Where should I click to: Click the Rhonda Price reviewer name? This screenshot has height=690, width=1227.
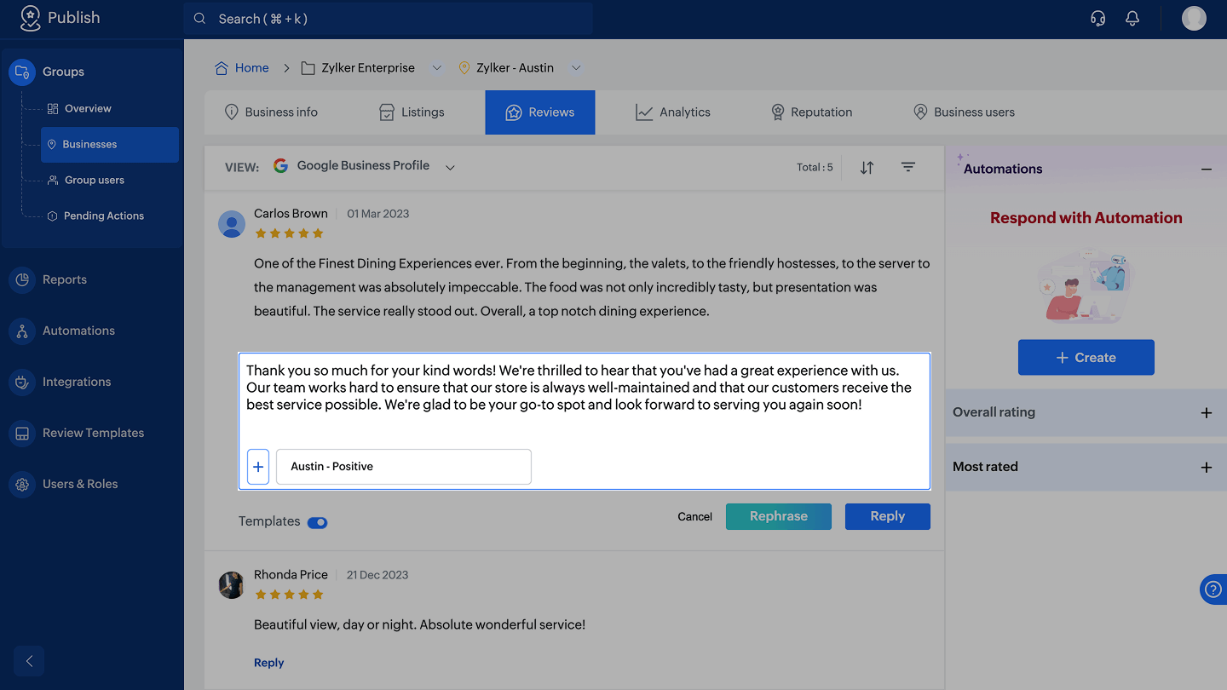pyautogui.click(x=291, y=575)
